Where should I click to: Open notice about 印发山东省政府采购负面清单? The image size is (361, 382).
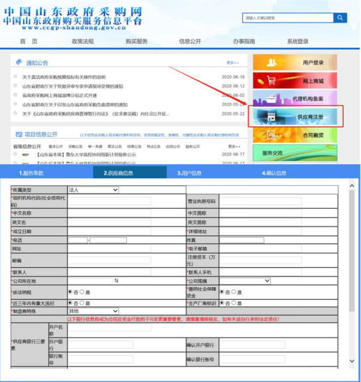(x=75, y=105)
